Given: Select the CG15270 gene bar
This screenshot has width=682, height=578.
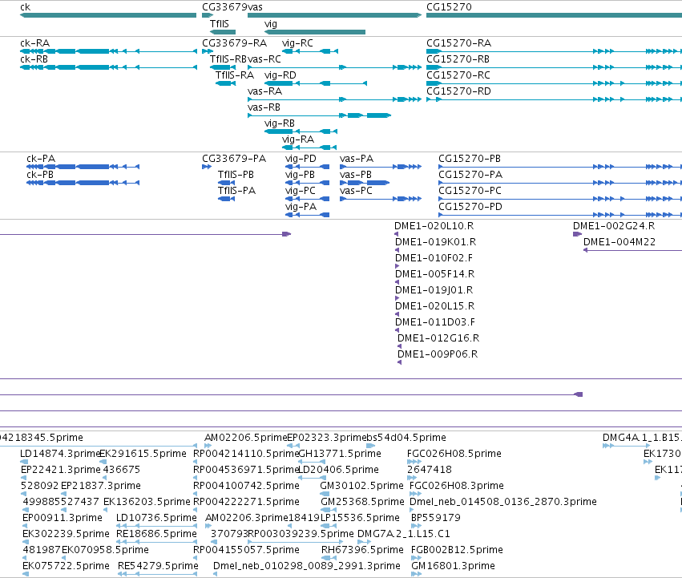Looking at the screenshot, I should click(554, 15).
